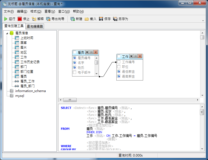Click the horizontal scrollbar thumb in diagram pane
This screenshot has width=208, height=160.
point(70,100)
